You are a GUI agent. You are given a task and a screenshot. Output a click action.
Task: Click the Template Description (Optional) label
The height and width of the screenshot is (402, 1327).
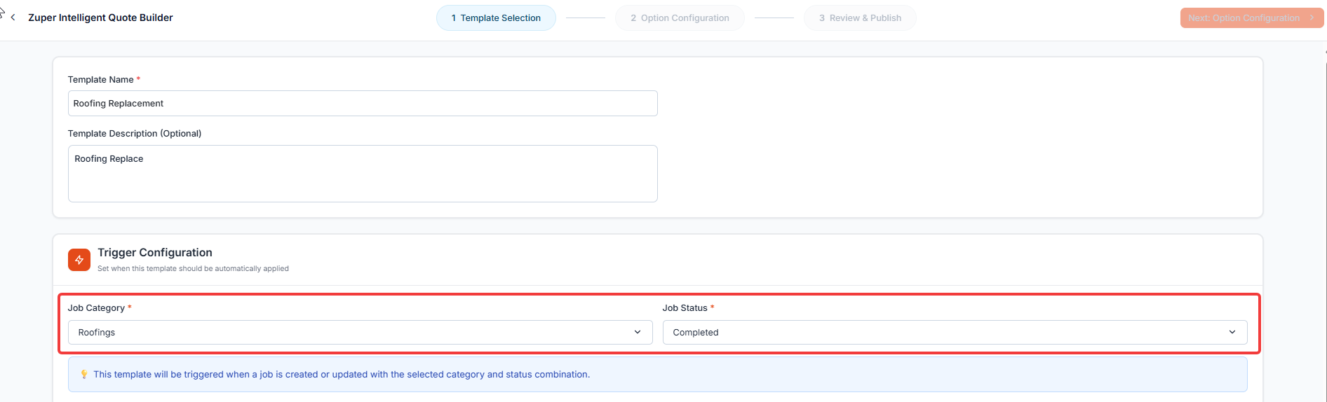[x=135, y=134]
